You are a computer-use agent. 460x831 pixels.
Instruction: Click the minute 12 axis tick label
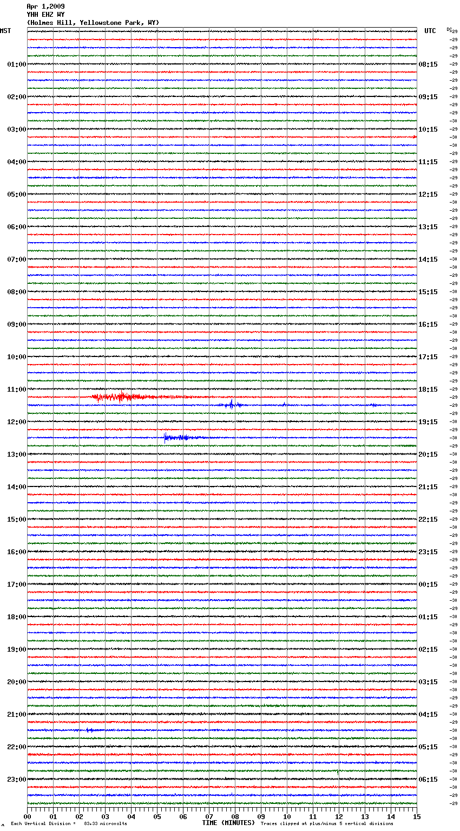tap(339, 817)
